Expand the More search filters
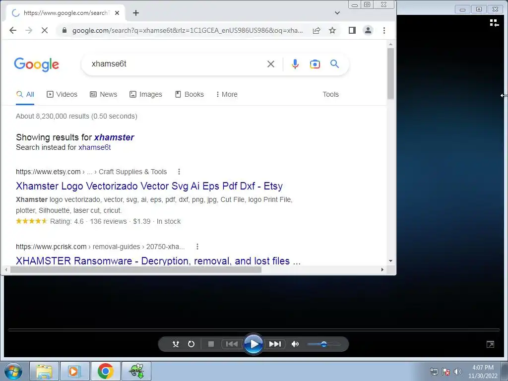Viewport: 508px width, 381px height. coord(227,94)
